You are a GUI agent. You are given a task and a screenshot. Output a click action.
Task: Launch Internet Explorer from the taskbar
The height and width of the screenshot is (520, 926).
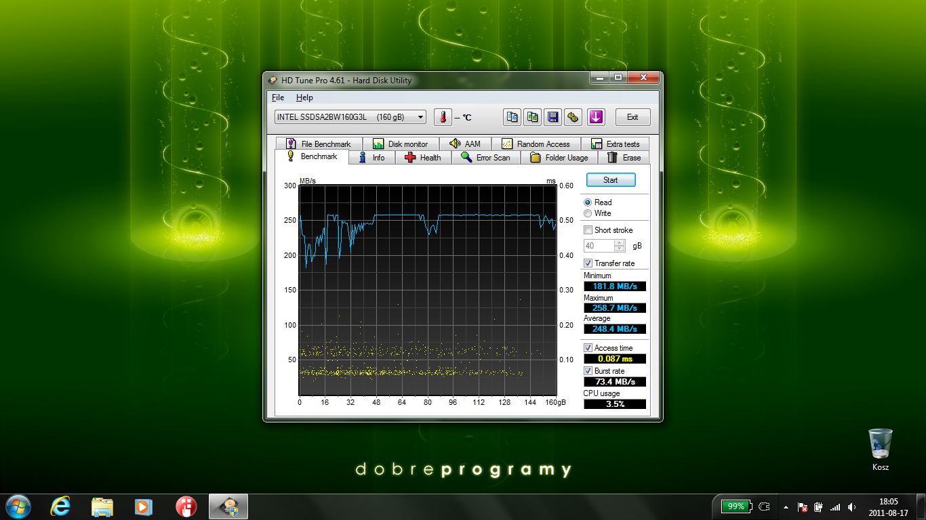point(60,506)
